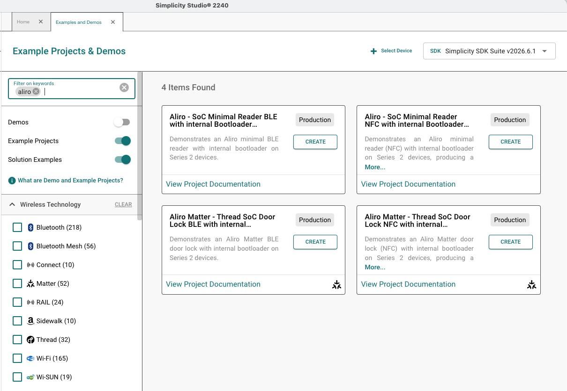The height and width of the screenshot is (391, 567).
Task: Turn off the Solution Examples switch
Action: [122, 159]
